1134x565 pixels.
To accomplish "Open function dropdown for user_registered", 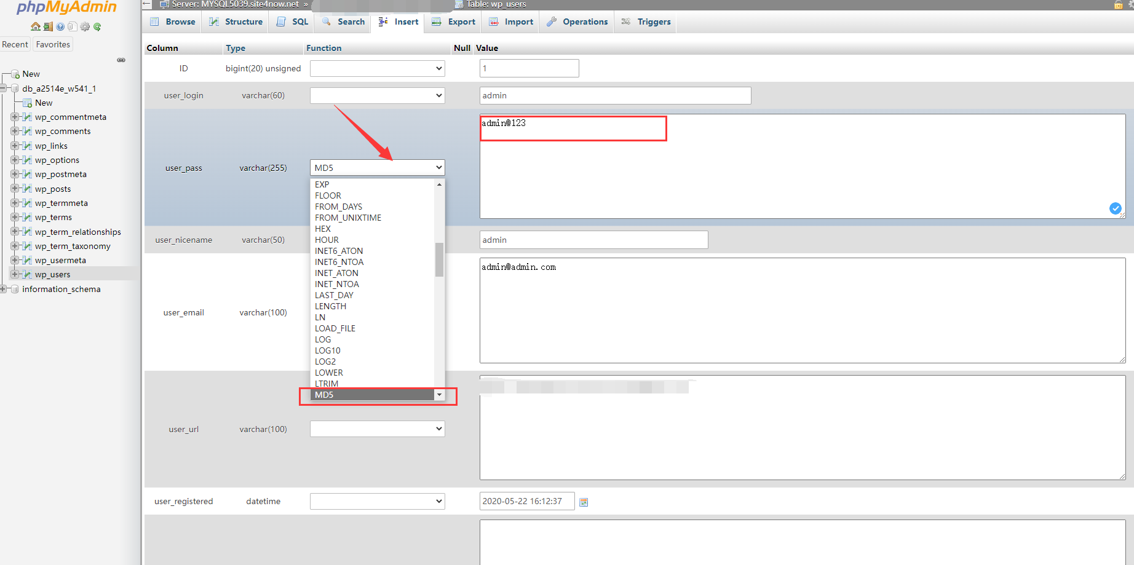I will pos(377,501).
